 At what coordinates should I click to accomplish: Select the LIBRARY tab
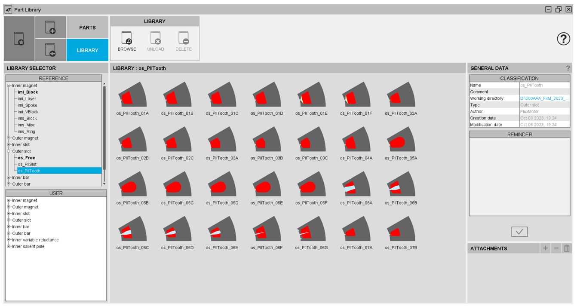[x=87, y=50]
